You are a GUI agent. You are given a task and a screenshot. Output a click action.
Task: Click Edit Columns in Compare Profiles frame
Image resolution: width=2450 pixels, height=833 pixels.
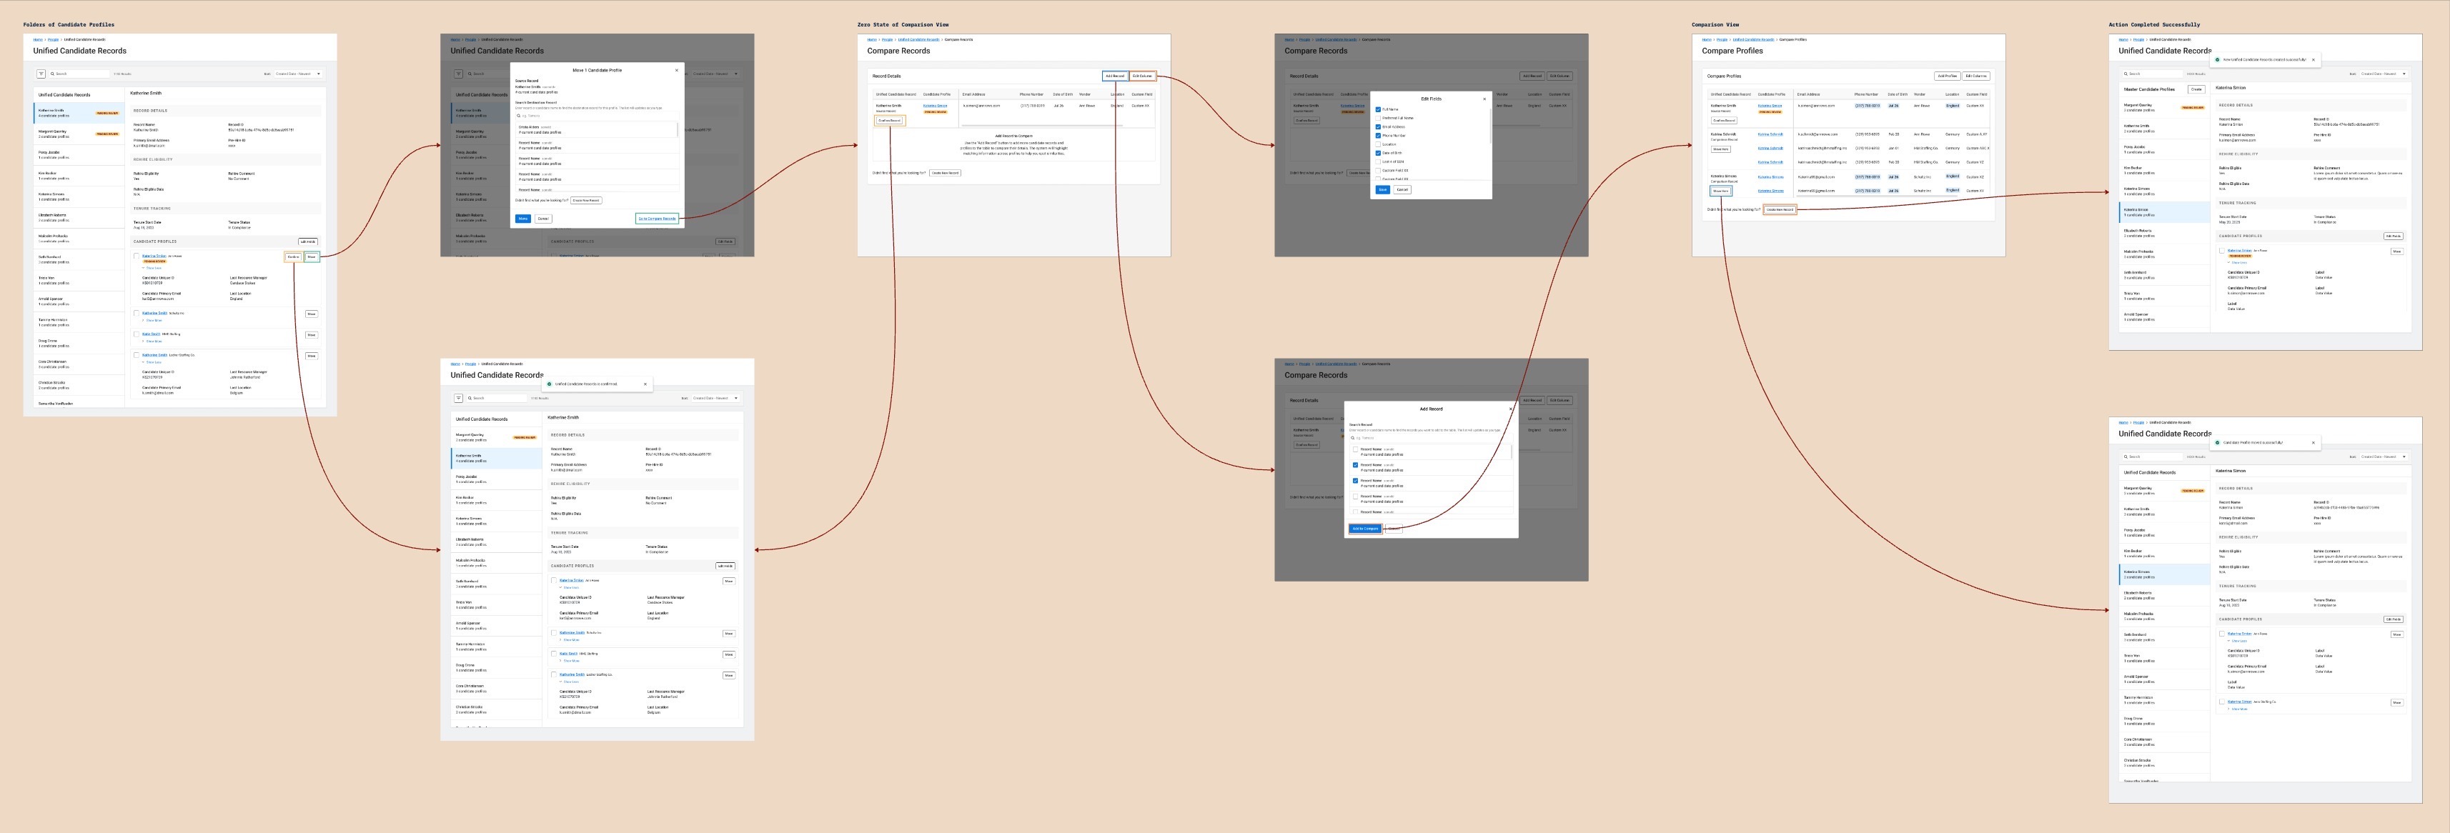(1975, 76)
